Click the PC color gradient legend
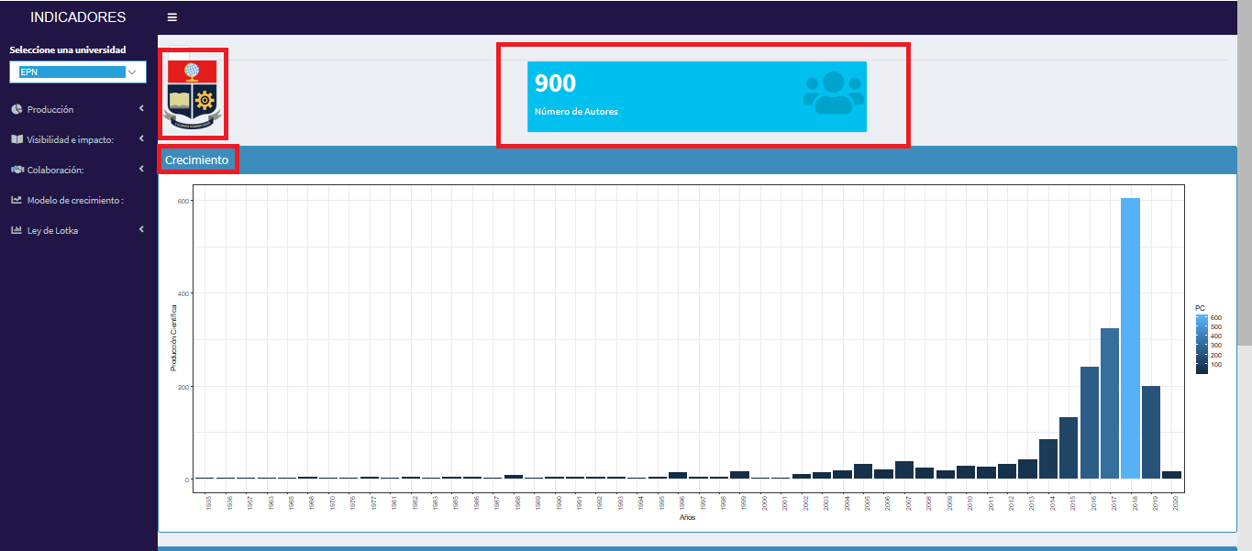 1202,344
